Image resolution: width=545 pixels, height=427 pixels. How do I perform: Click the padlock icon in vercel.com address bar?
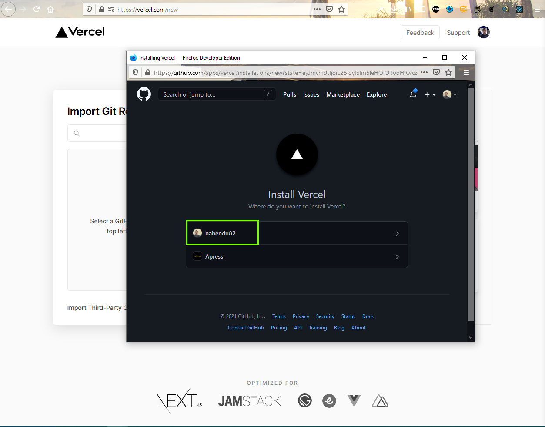coord(101,9)
